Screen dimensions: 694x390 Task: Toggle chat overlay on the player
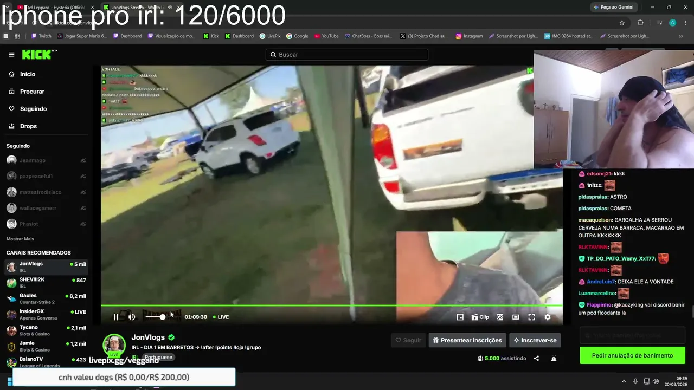point(500,317)
